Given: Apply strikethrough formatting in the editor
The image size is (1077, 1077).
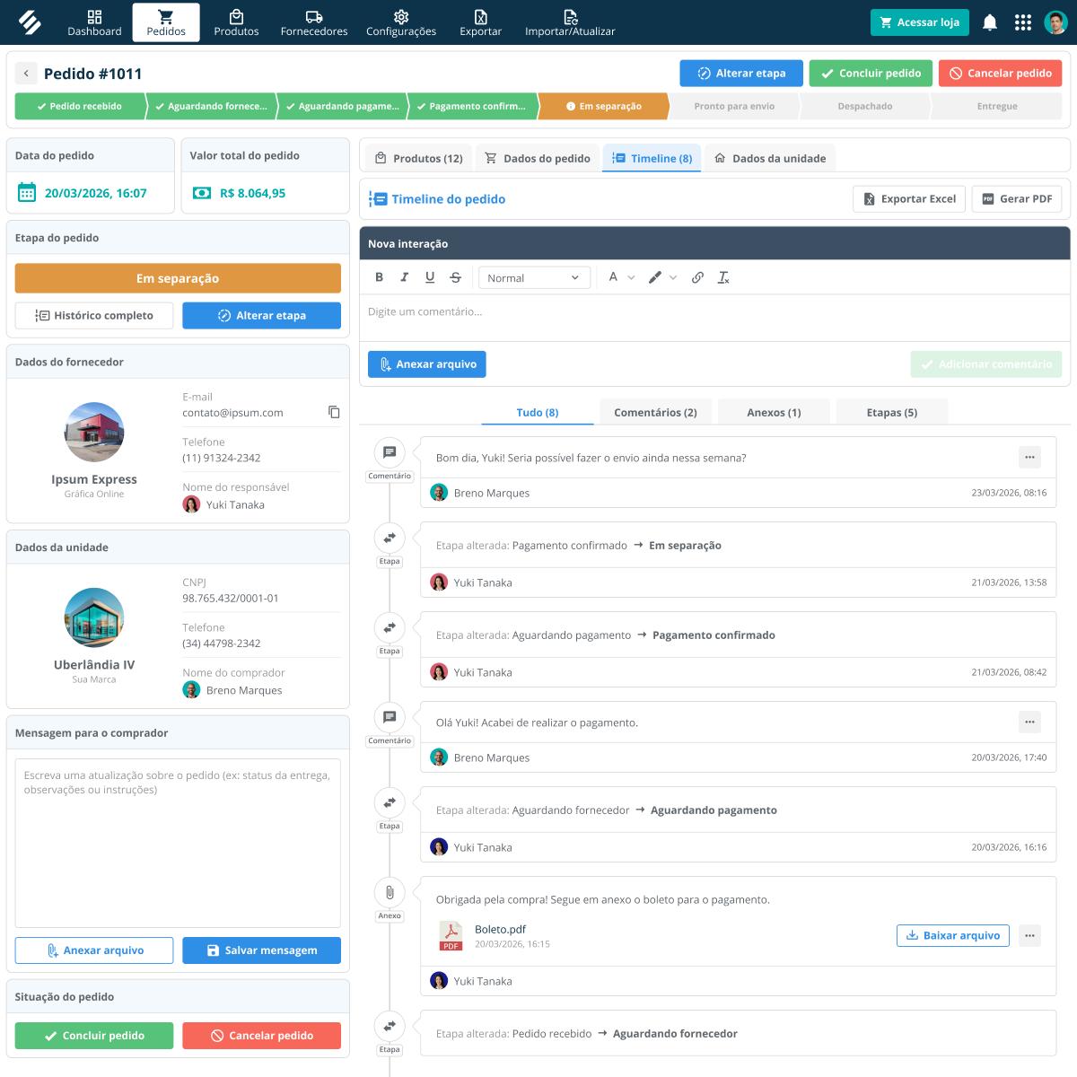Looking at the screenshot, I should click(x=455, y=277).
